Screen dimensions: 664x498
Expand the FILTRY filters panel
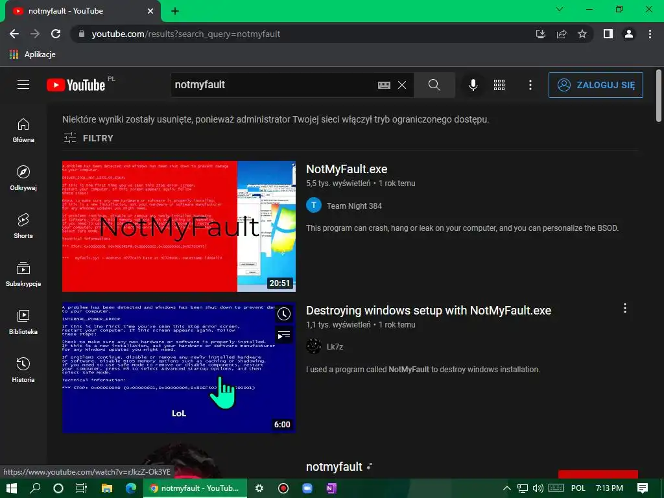(x=88, y=138)
